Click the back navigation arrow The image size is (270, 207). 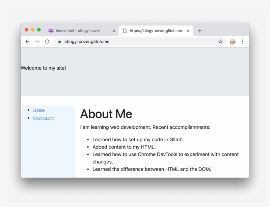pyautogui.click(x=28, y=41)
